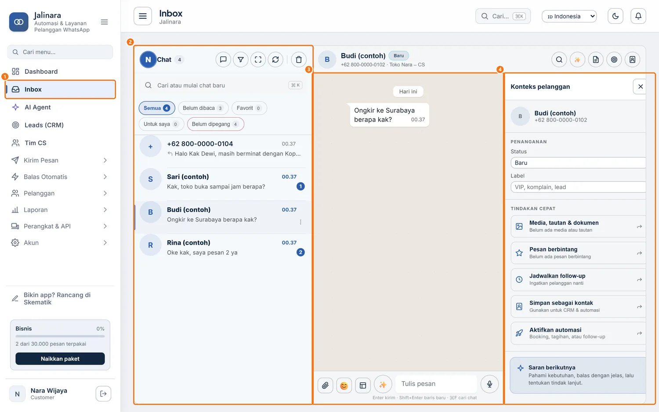
Task: Click Simpan sebagai kontak quick action
Action: click(x=578, y=306)
